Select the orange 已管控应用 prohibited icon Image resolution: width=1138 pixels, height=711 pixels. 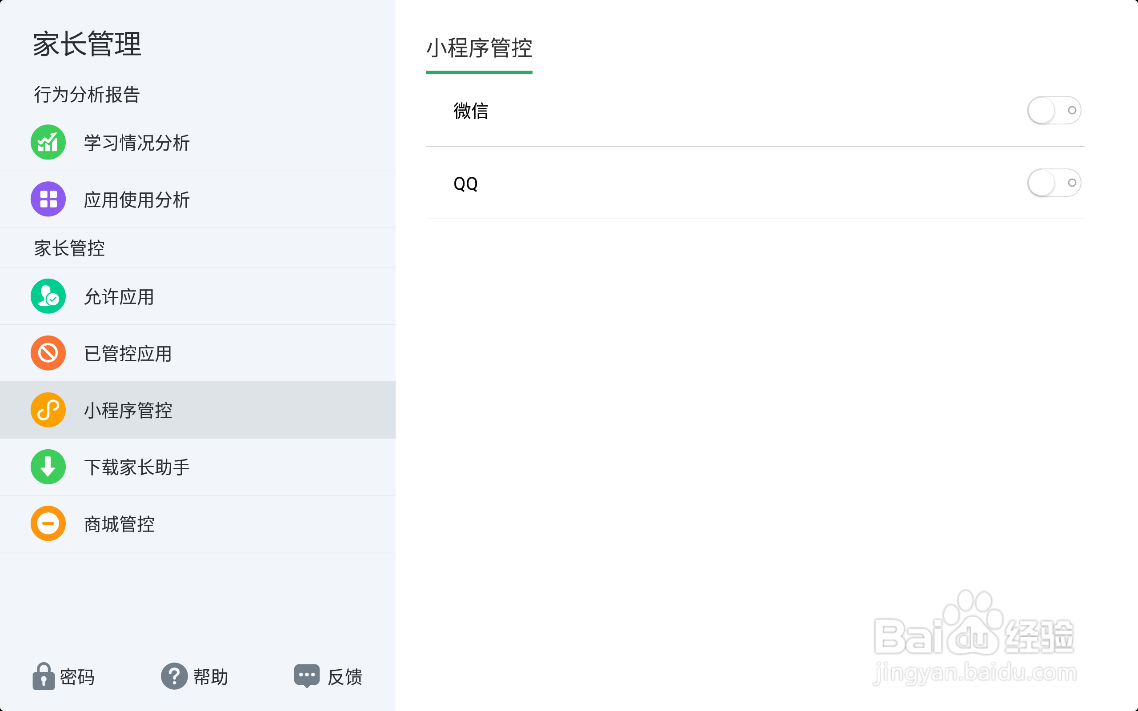pyautogui.click(x=48, y=353)
